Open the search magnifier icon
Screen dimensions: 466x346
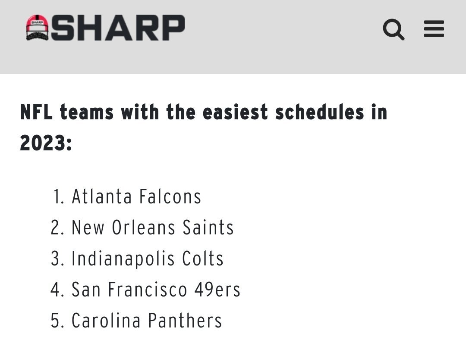coord(393,29)
